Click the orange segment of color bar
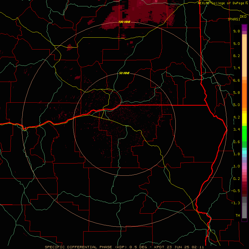Image resolution: width=249 pixels, height=249 pixels. 244,95
